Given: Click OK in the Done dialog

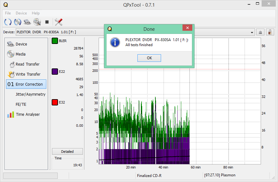Looking at the screenshot, I should [x=149, y=58].
